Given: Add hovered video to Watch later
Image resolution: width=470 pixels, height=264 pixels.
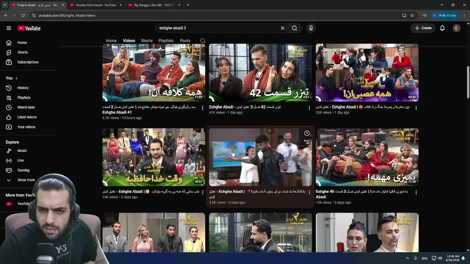Looking at the screenshot, I should pyautogui.click(x=307, y=133).
